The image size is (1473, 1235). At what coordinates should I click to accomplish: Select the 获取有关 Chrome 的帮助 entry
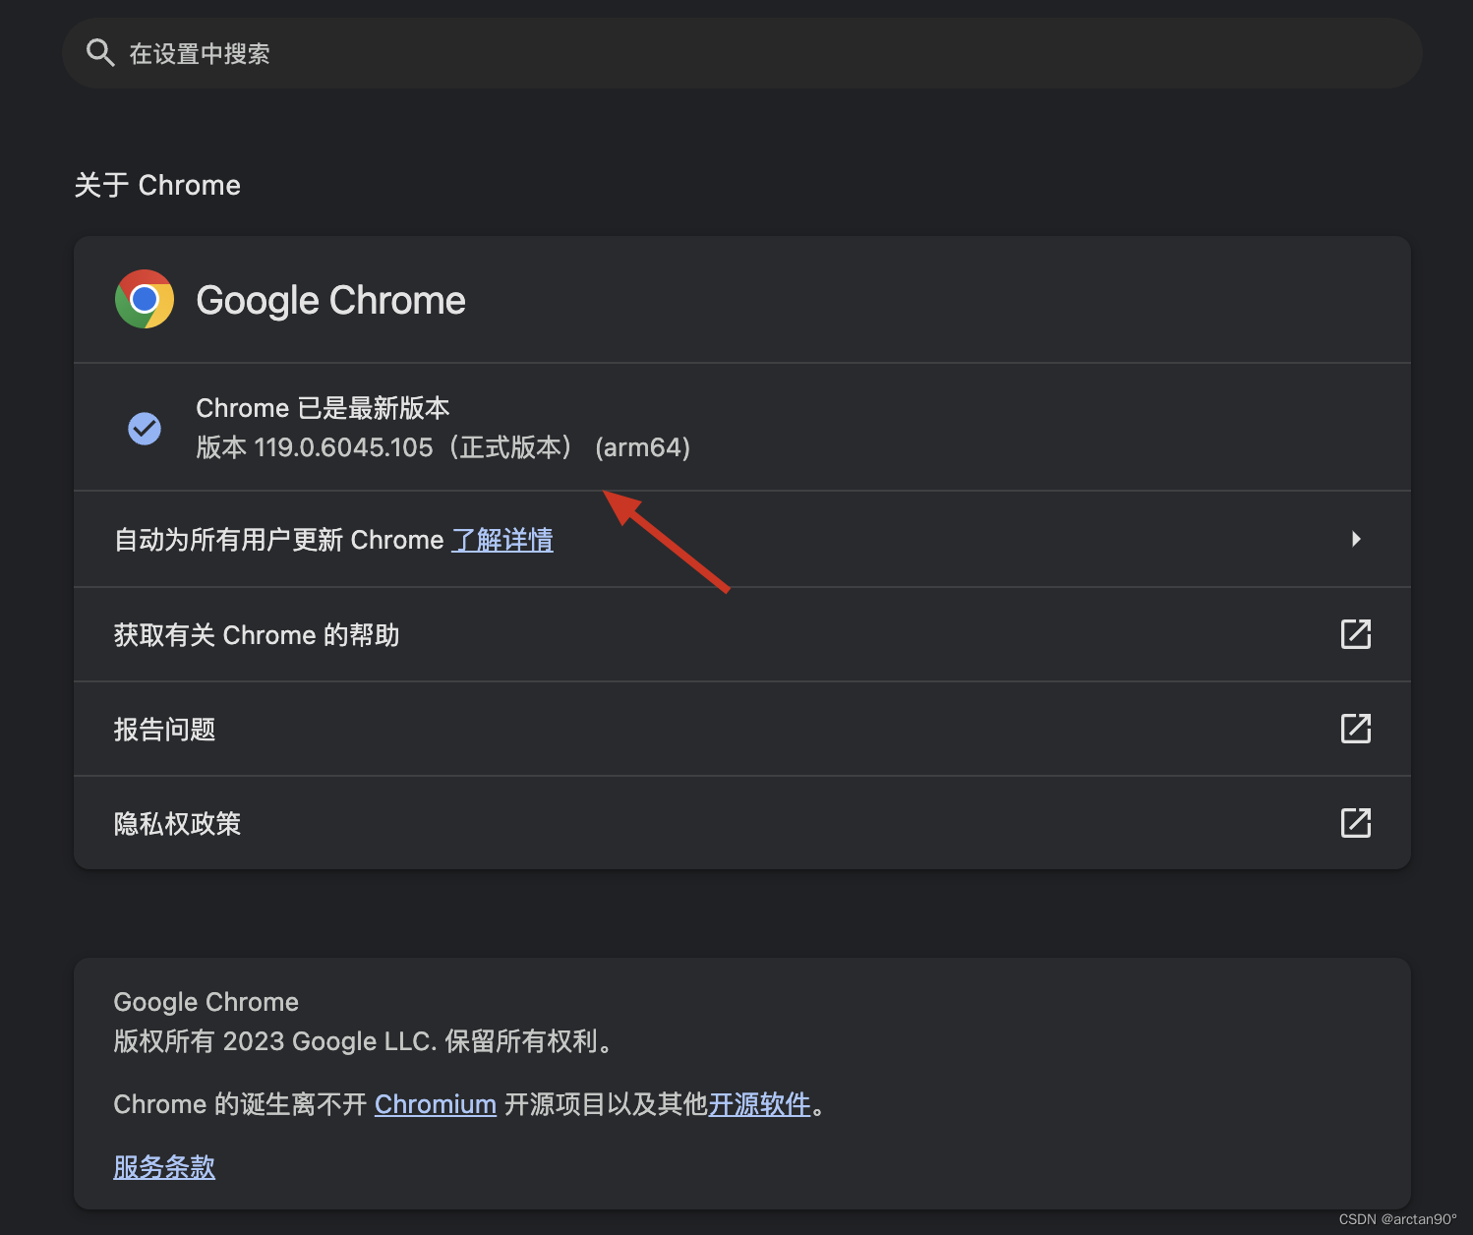point(257,634)
